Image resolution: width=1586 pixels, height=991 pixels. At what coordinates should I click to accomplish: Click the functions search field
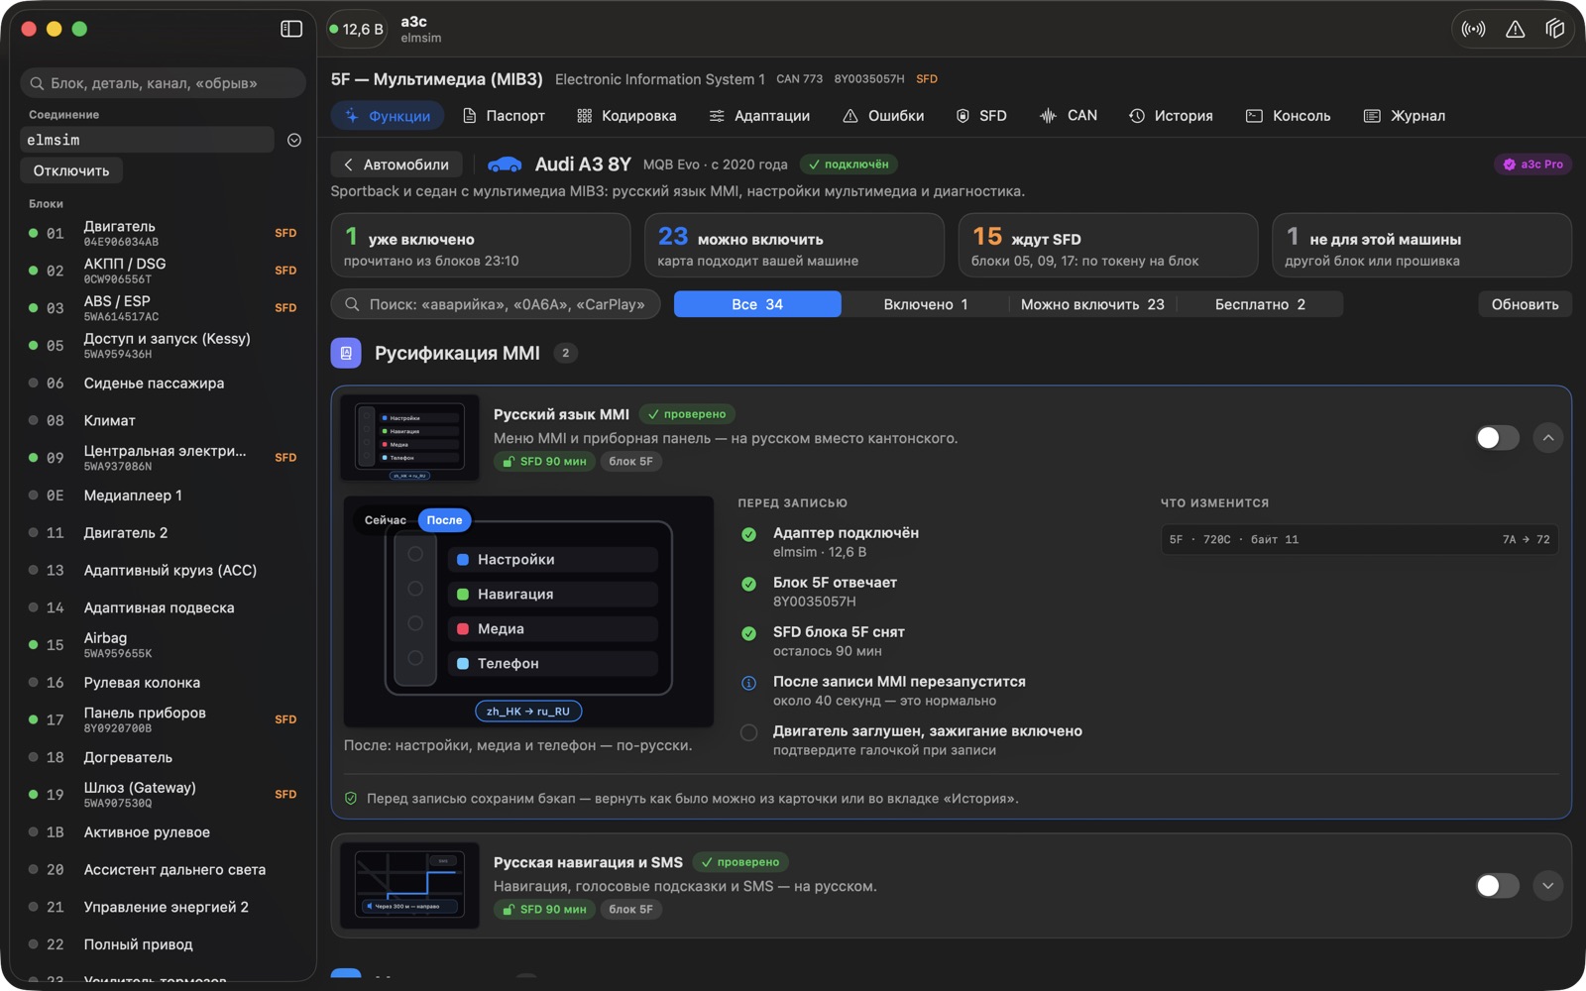click(x=496, y=304)
